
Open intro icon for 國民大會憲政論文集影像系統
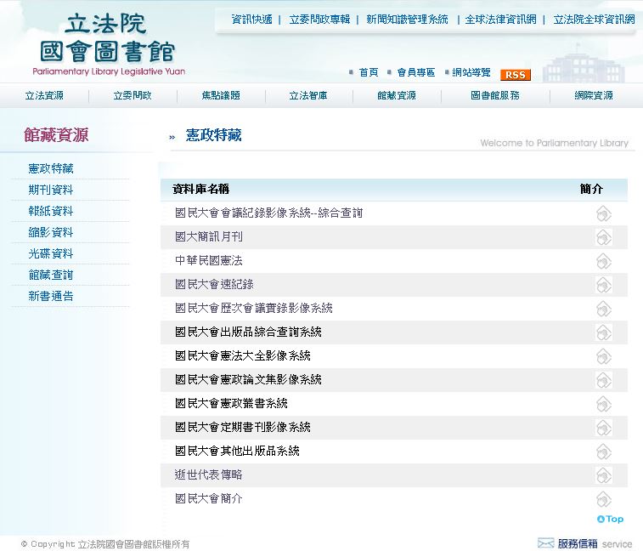pos(604,380)
